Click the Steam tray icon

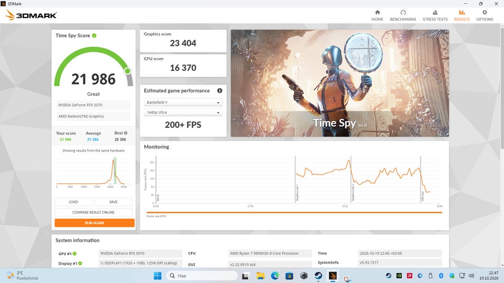pyautogui.click(x=388, y=276)
